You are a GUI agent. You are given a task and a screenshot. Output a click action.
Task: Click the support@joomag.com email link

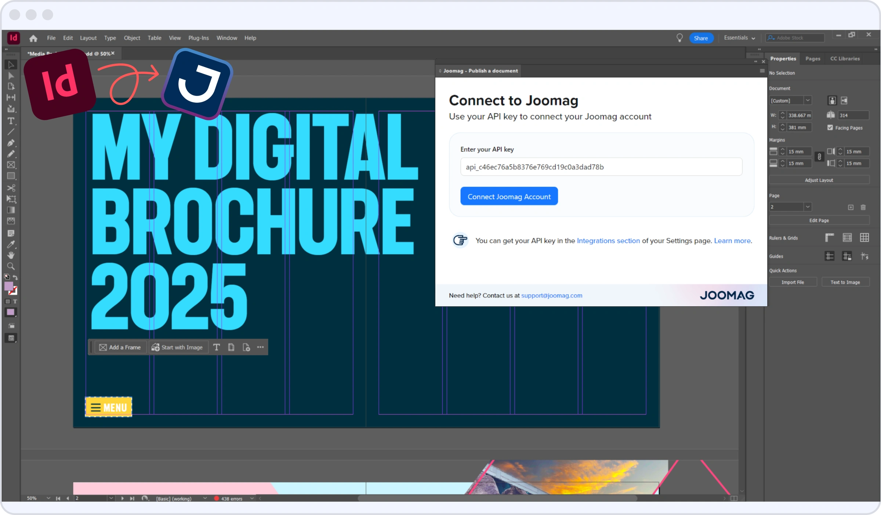click(552, 295)
